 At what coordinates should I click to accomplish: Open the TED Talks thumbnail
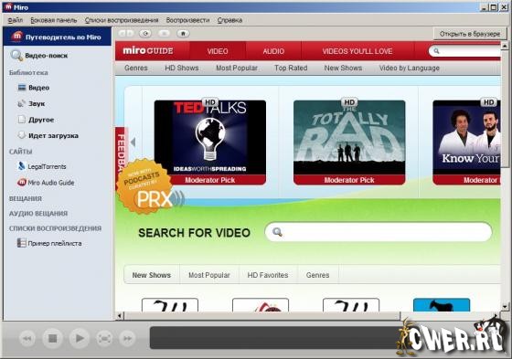(210, 143)
